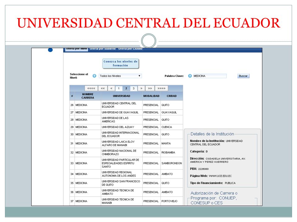
Task: Click the NOMBRE CARRERA column header
Action: pyautogui.click(x=88, y=96)
